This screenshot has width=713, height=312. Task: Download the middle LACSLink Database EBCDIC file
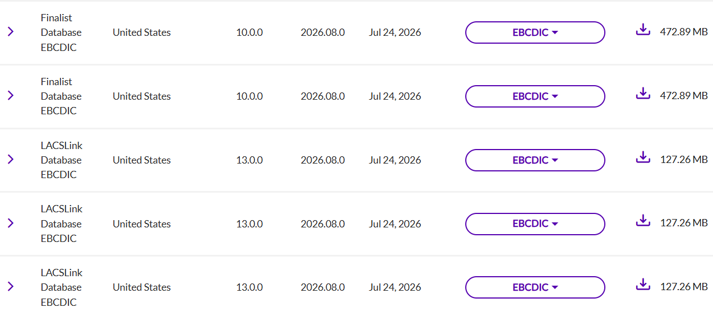[x=643, y=221]
